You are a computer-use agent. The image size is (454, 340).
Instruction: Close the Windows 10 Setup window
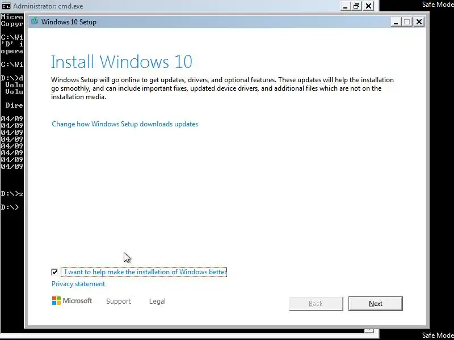[x=419, y=22]
